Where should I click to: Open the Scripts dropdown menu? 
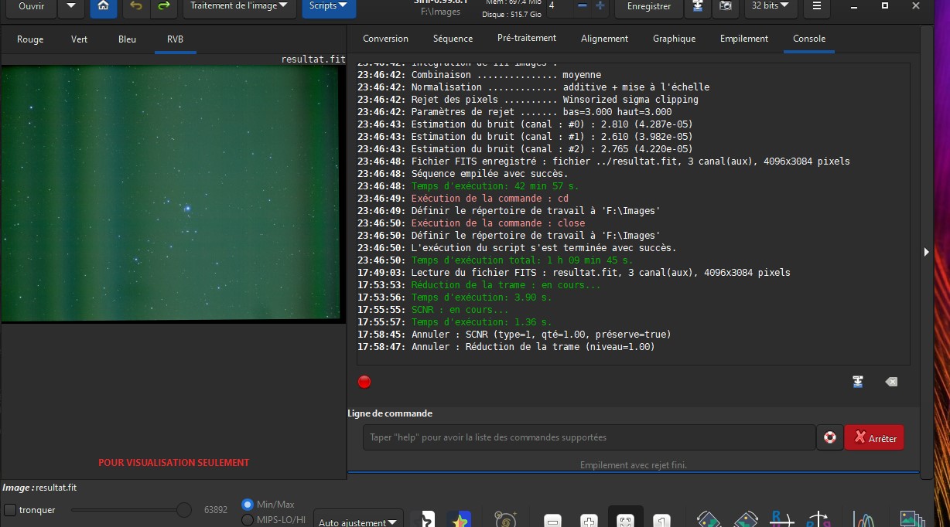[329, 6]
